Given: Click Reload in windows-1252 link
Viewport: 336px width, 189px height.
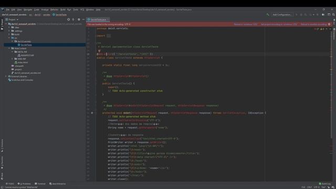Looking at the screenshot, I should point(246,25).
